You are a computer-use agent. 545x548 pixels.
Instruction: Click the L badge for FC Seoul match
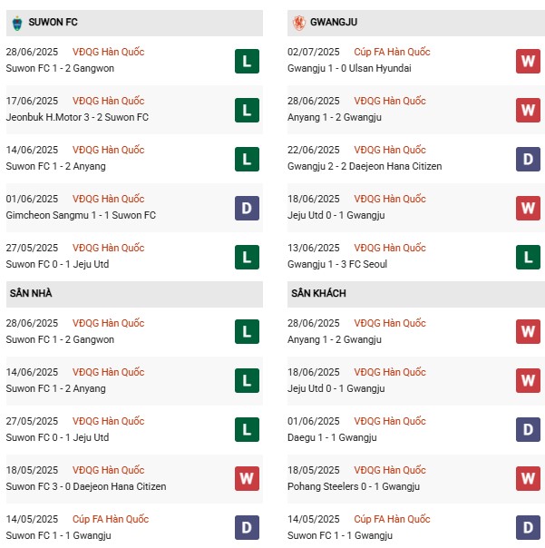(528, 258)
